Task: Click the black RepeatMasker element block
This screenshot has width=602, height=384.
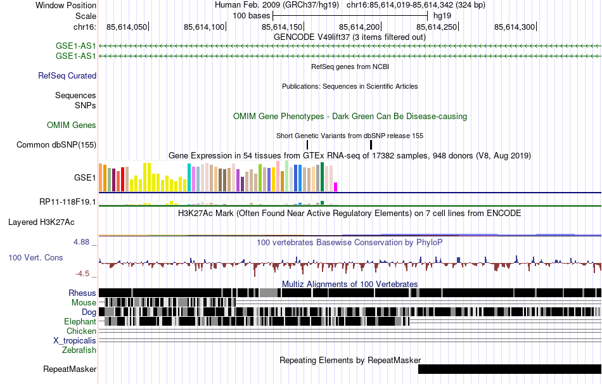Action: click(x=510, y=369)
